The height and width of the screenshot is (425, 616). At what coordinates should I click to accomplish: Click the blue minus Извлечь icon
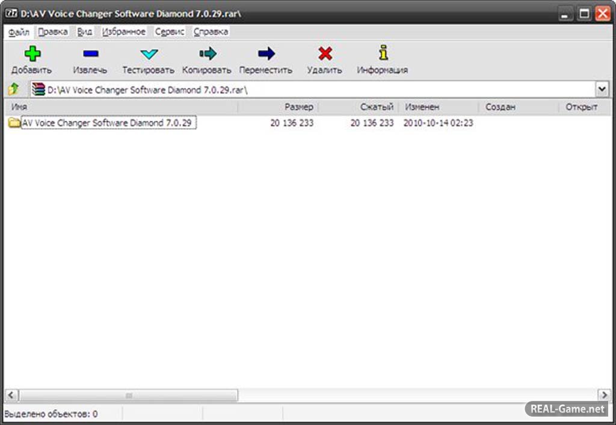[90, 54]
